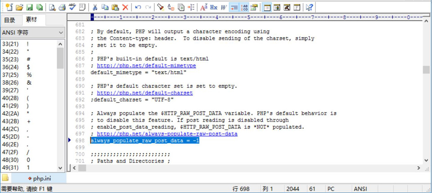This screenshot has width=432, height=193.
Task: Copy the selected line
Action: (x=105, y=7)
